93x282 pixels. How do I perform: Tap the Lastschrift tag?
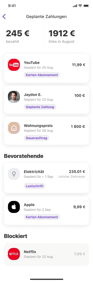[x=34, y=186]
